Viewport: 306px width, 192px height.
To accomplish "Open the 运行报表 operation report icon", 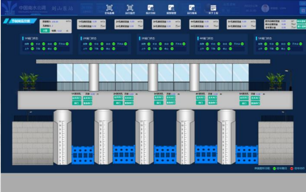I will tap(192, 8).
